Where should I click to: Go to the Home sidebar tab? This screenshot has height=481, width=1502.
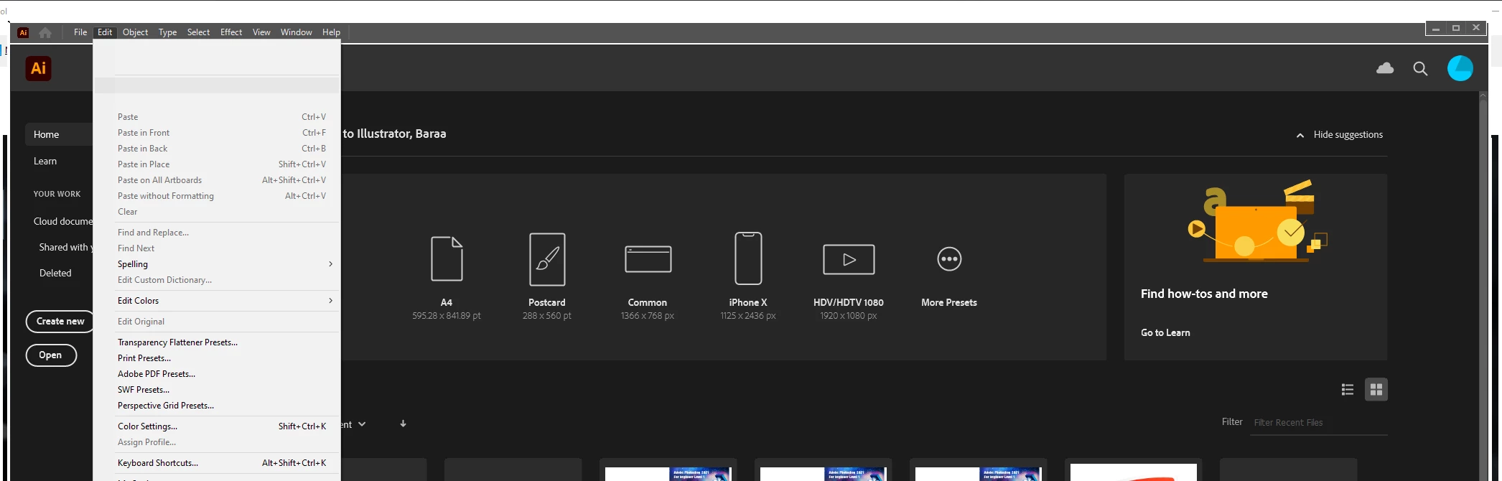click(59, 134)
